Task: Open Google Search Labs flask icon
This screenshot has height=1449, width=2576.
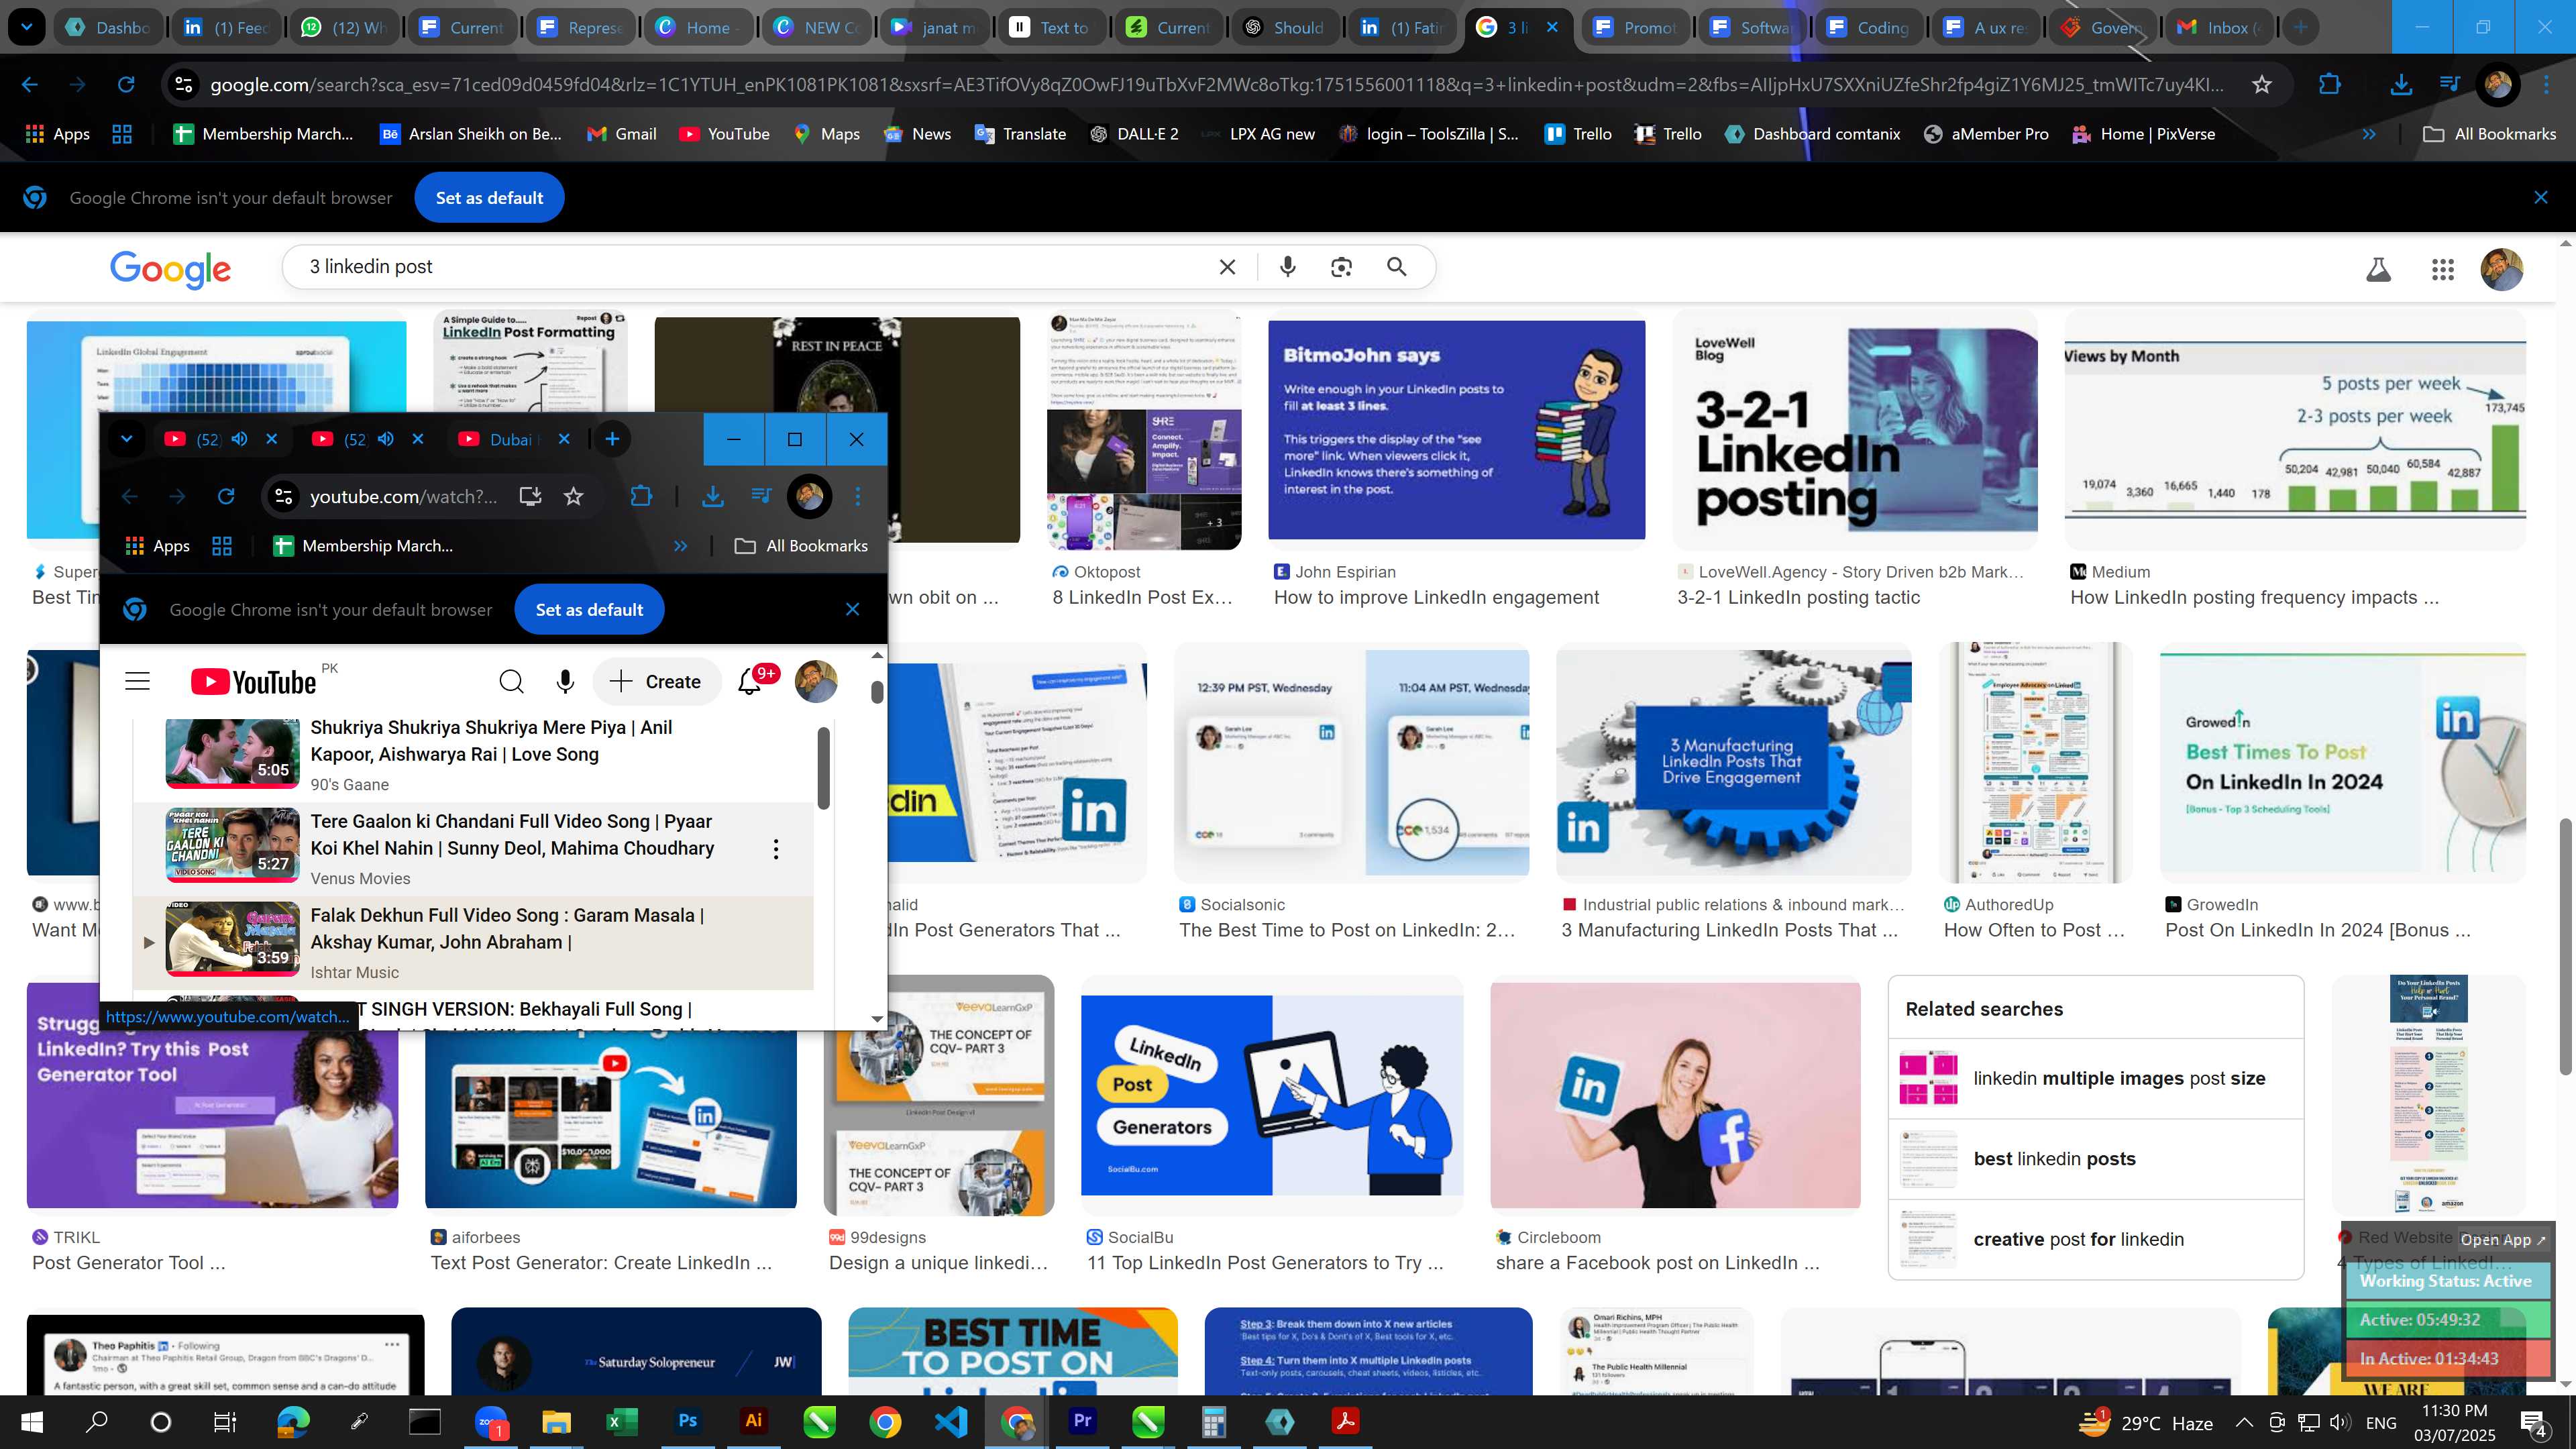Action: click(2378, 269)
